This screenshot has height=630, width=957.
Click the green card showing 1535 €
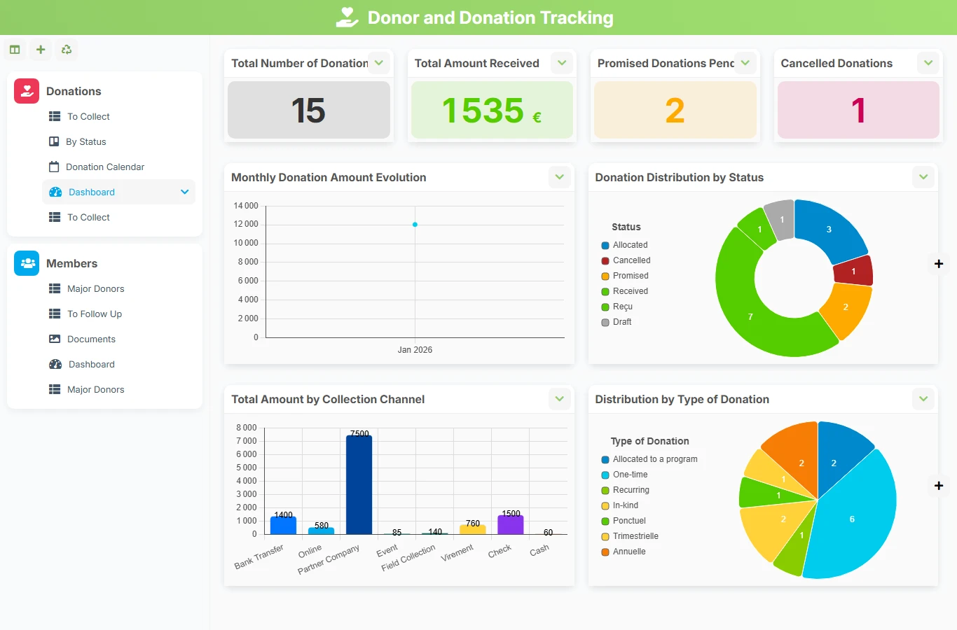click(x=492, y=110)
